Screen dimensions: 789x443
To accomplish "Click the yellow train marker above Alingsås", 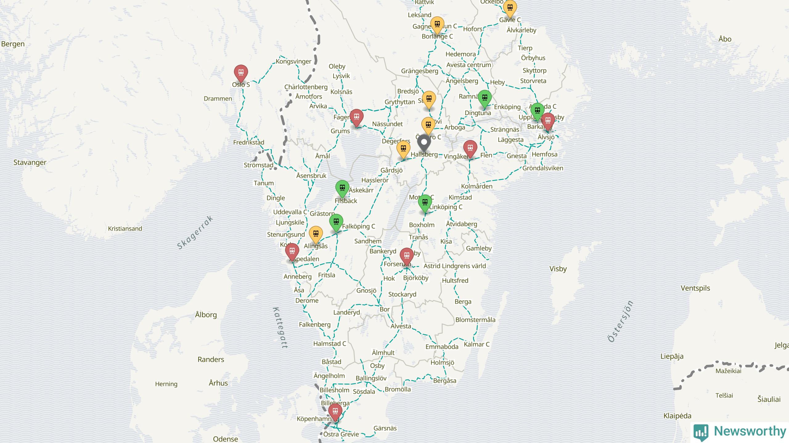I will point(316,234).
